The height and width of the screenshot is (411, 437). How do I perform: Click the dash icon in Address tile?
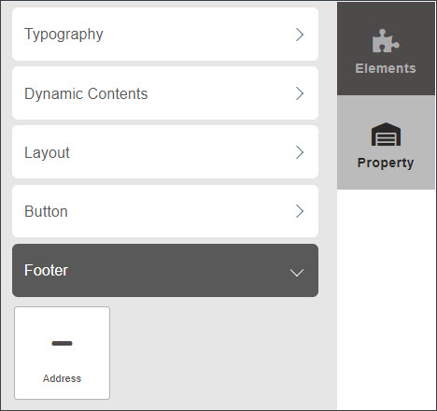(x=62, y=344)
